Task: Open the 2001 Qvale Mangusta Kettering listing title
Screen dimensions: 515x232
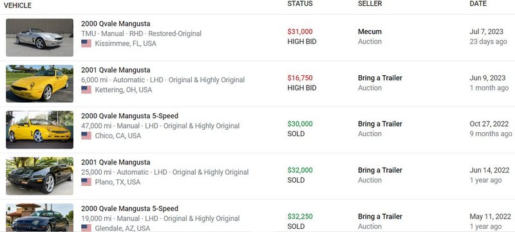Action: [x=116, y=70]
